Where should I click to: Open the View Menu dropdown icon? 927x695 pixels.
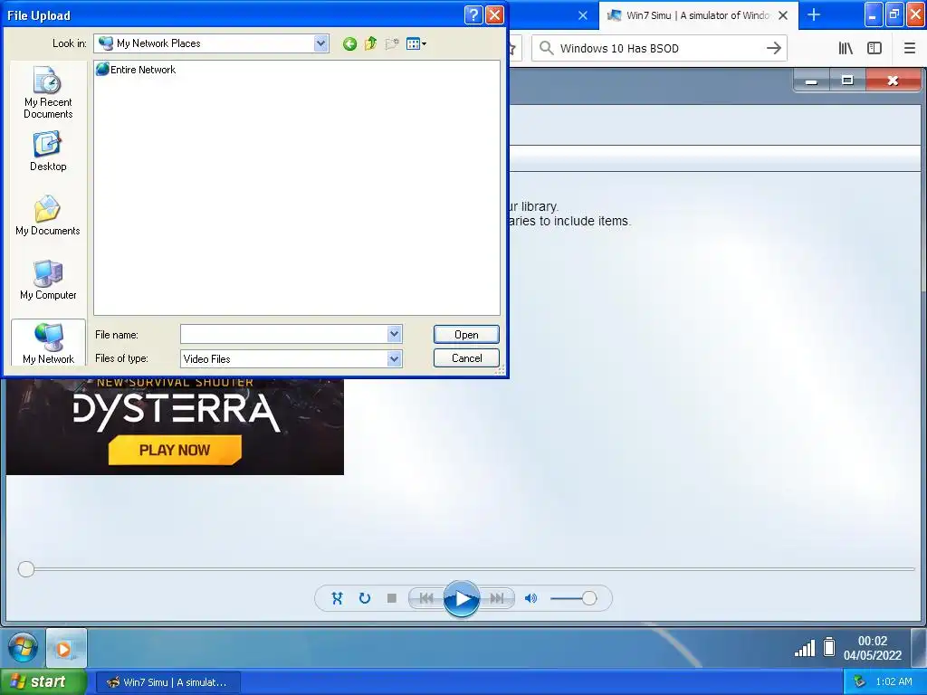pos(416,43)
